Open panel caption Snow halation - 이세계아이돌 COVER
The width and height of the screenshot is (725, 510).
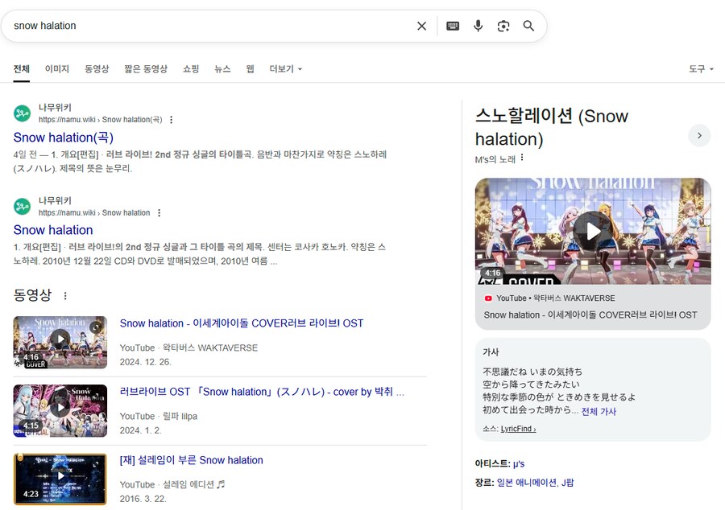coord(590,315)
